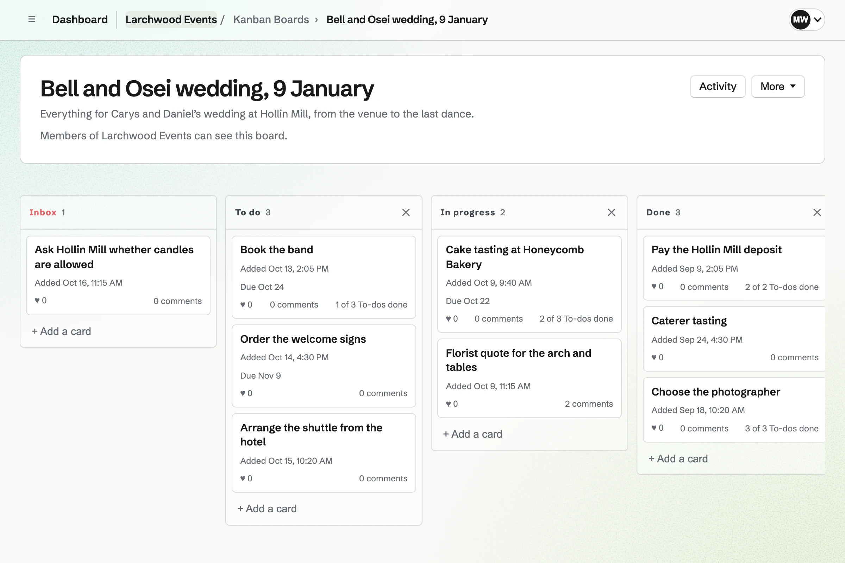Like the Cake tasting card
The image size is (845, 563).
click(x=452, y=318)
